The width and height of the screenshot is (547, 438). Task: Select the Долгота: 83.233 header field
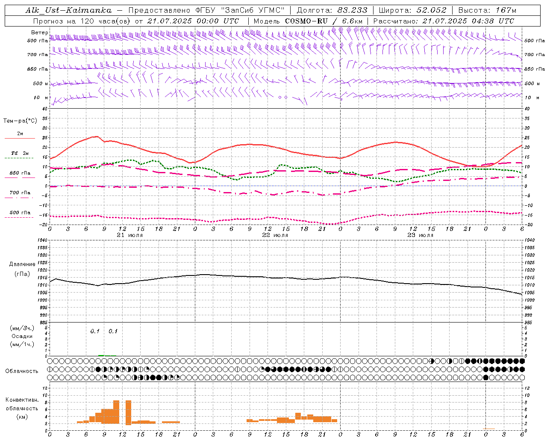(x=332, y=10)
